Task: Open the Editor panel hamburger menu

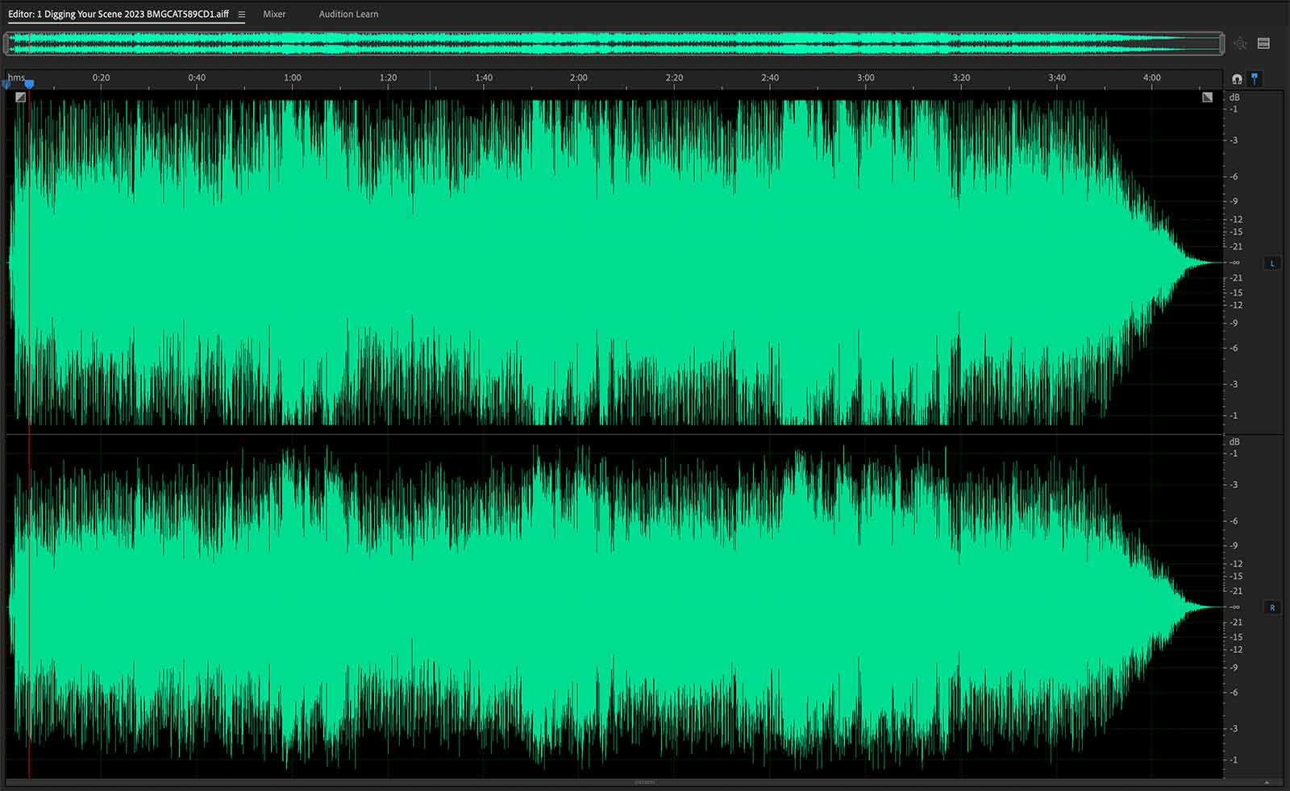Action: pyautogui.click(x=241, y=14)
